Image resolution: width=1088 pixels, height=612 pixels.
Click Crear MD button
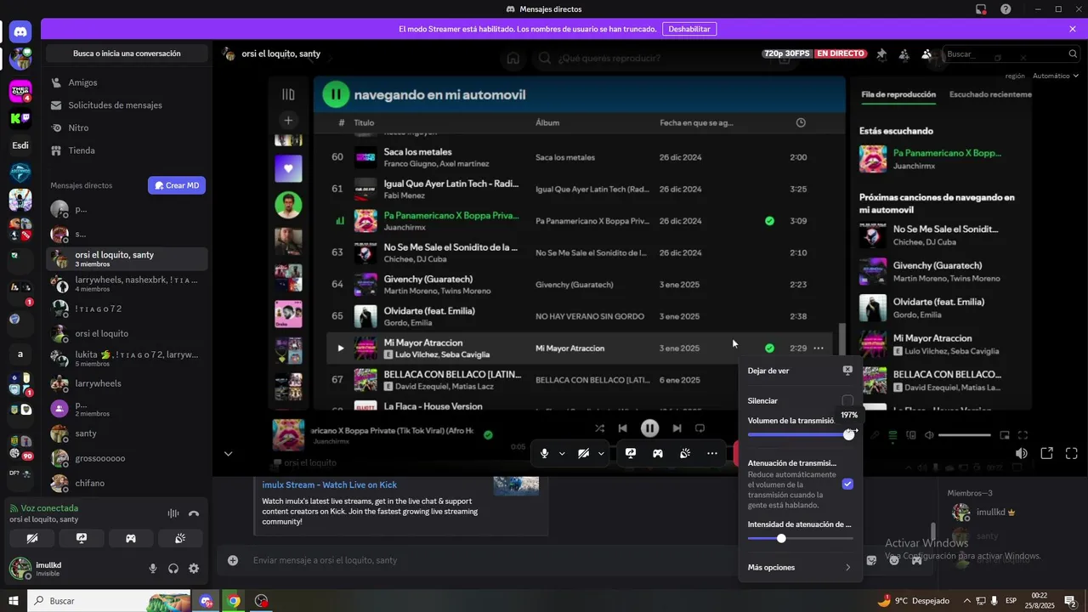pyautogui.click(x=177, y=185)
